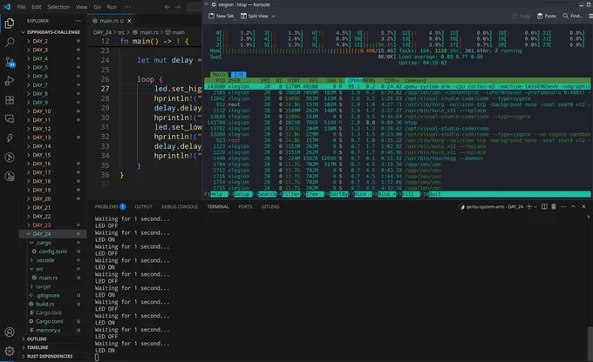Viewport: 593px width, 362px height.
Task: Open the Run menu
Action: (112, 7)
